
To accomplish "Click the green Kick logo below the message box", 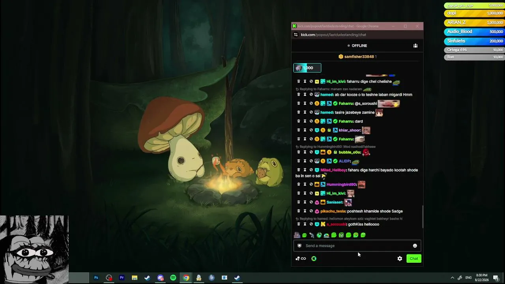I will [314, 259].
